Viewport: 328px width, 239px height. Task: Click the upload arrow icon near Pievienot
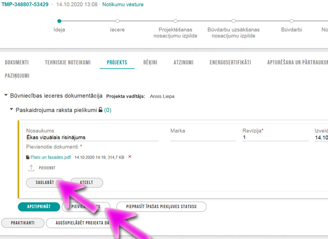[x=31, y=168]
